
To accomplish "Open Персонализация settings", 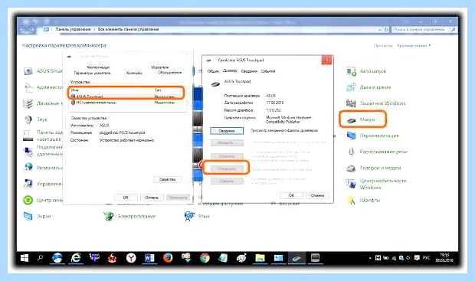I will [372, 136].
